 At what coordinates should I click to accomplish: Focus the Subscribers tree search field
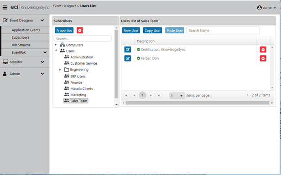pos(83,39)
